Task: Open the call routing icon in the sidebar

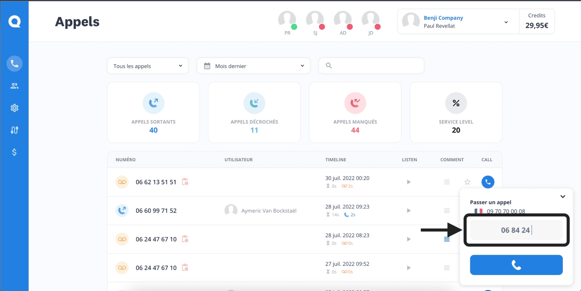Action: click(15, 130)
